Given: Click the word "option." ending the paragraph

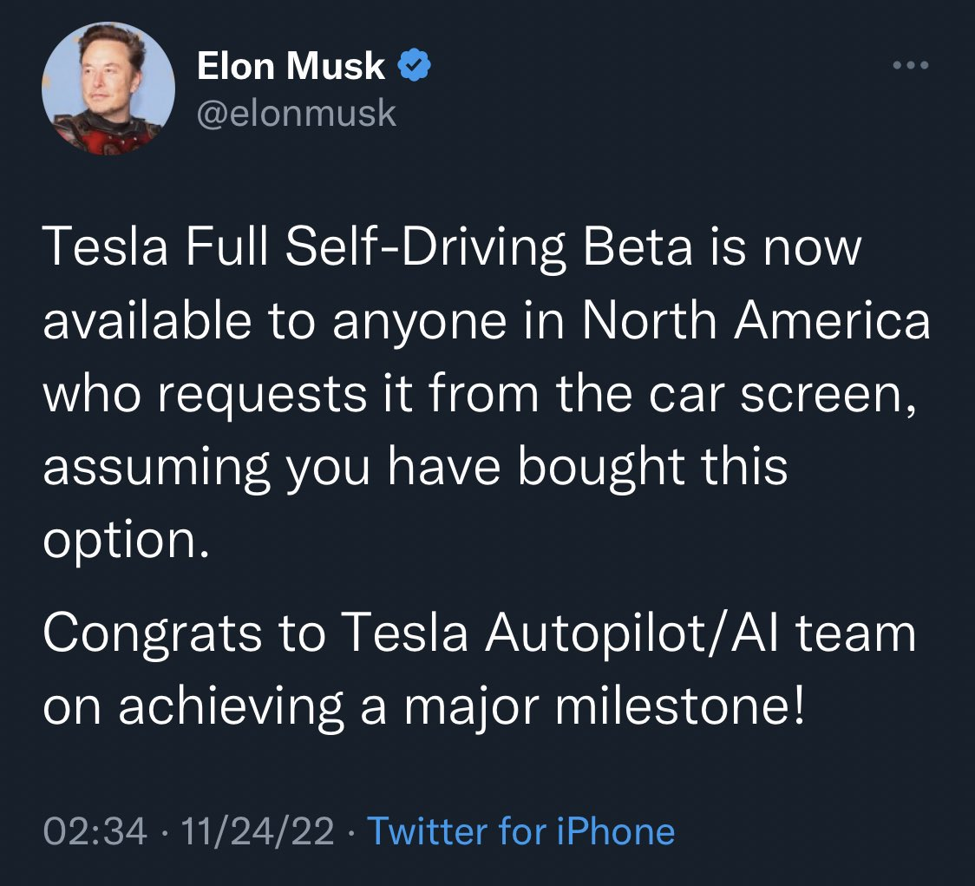Looking at the screenshot, I should point(127,541).
